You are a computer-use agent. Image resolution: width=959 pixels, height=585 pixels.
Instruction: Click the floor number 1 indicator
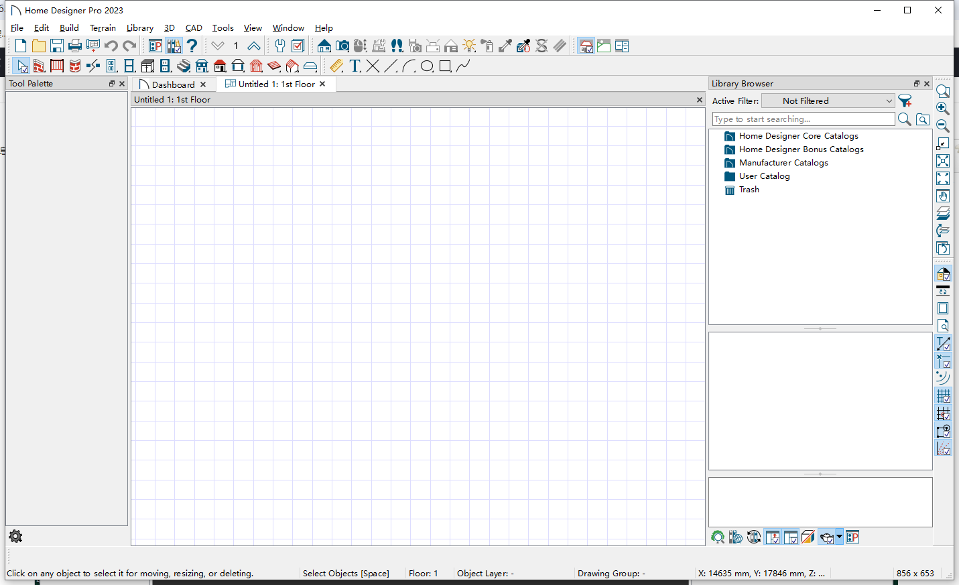[x=236, y=46]
